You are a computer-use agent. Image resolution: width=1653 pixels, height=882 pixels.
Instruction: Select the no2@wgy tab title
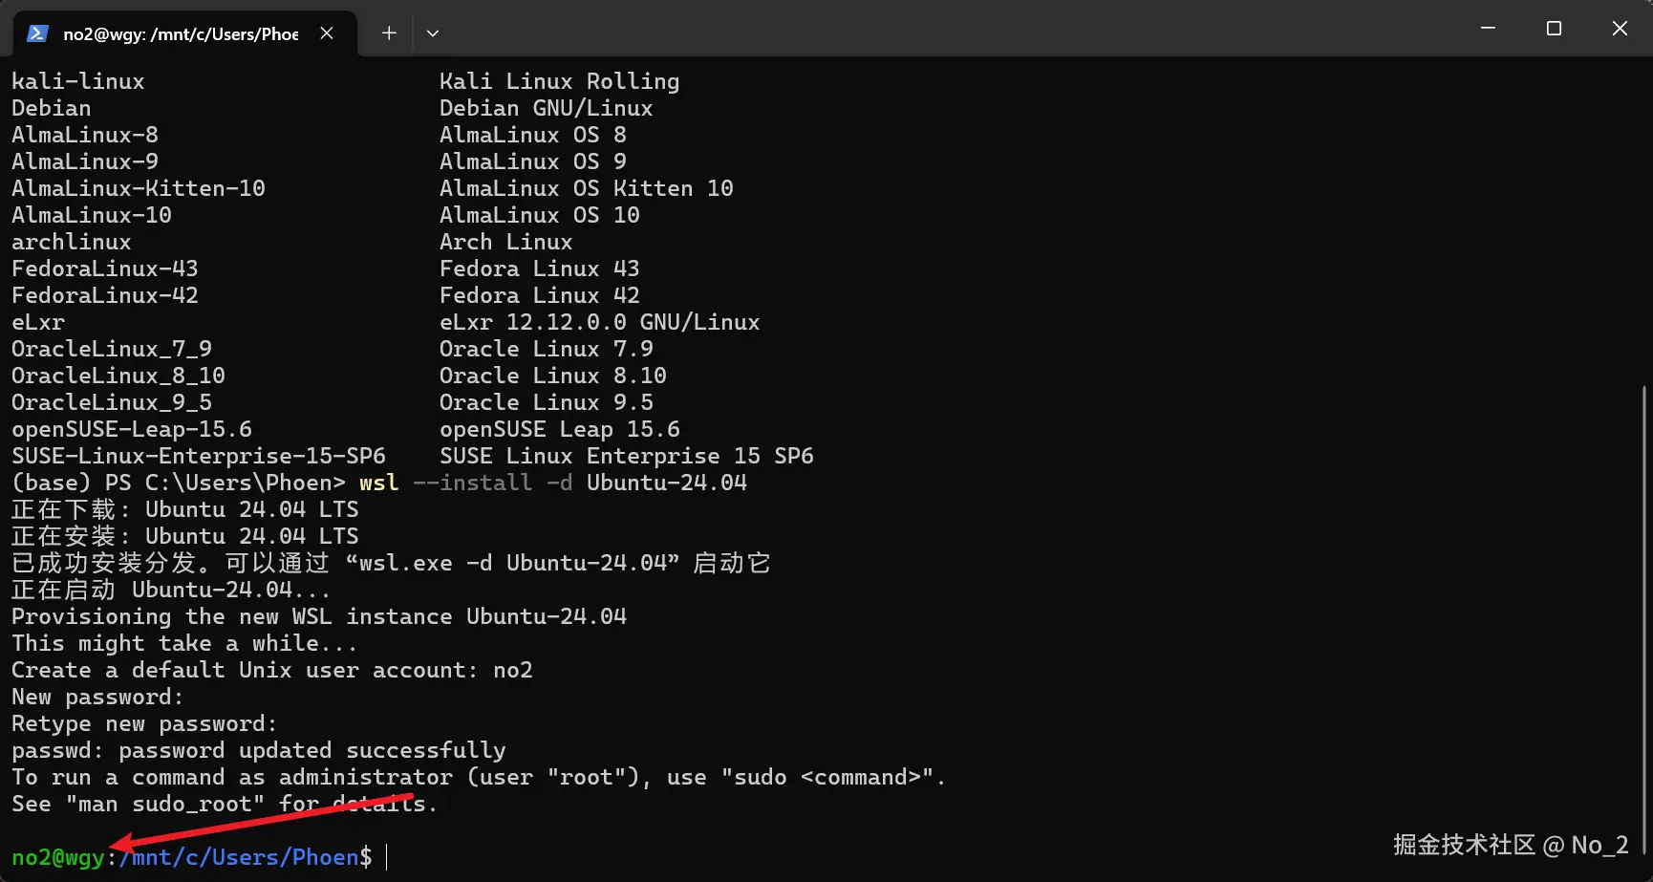[181, 34]
